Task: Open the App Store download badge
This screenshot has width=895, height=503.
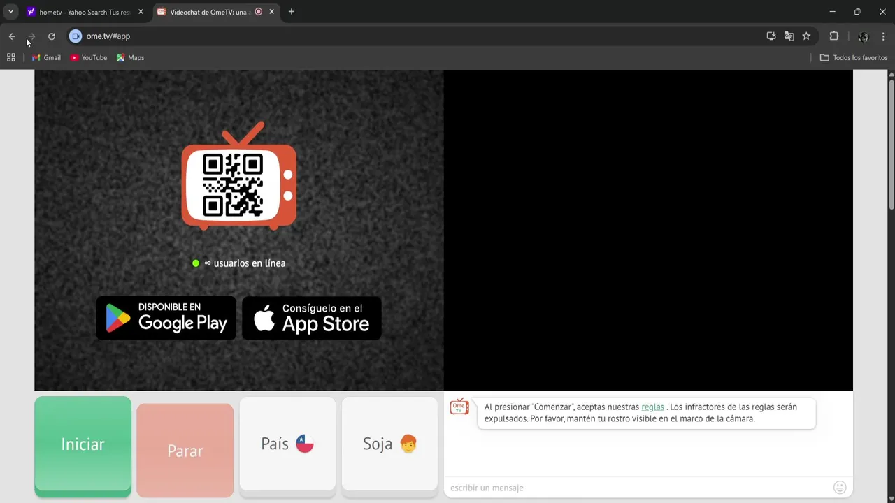Action: [x=312, y=318]
